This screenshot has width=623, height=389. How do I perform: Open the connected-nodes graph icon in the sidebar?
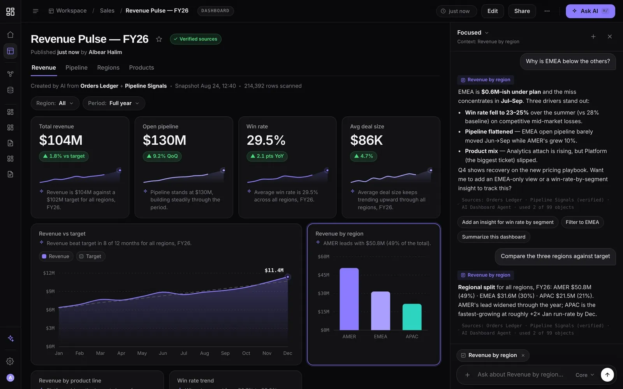coord(11,74)
